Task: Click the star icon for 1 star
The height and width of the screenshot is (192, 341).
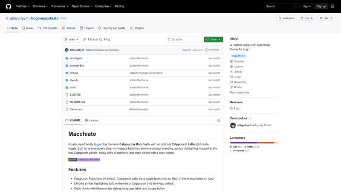Action: click(231, 77)
